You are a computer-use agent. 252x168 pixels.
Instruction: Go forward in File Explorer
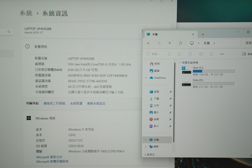[159, 43]
